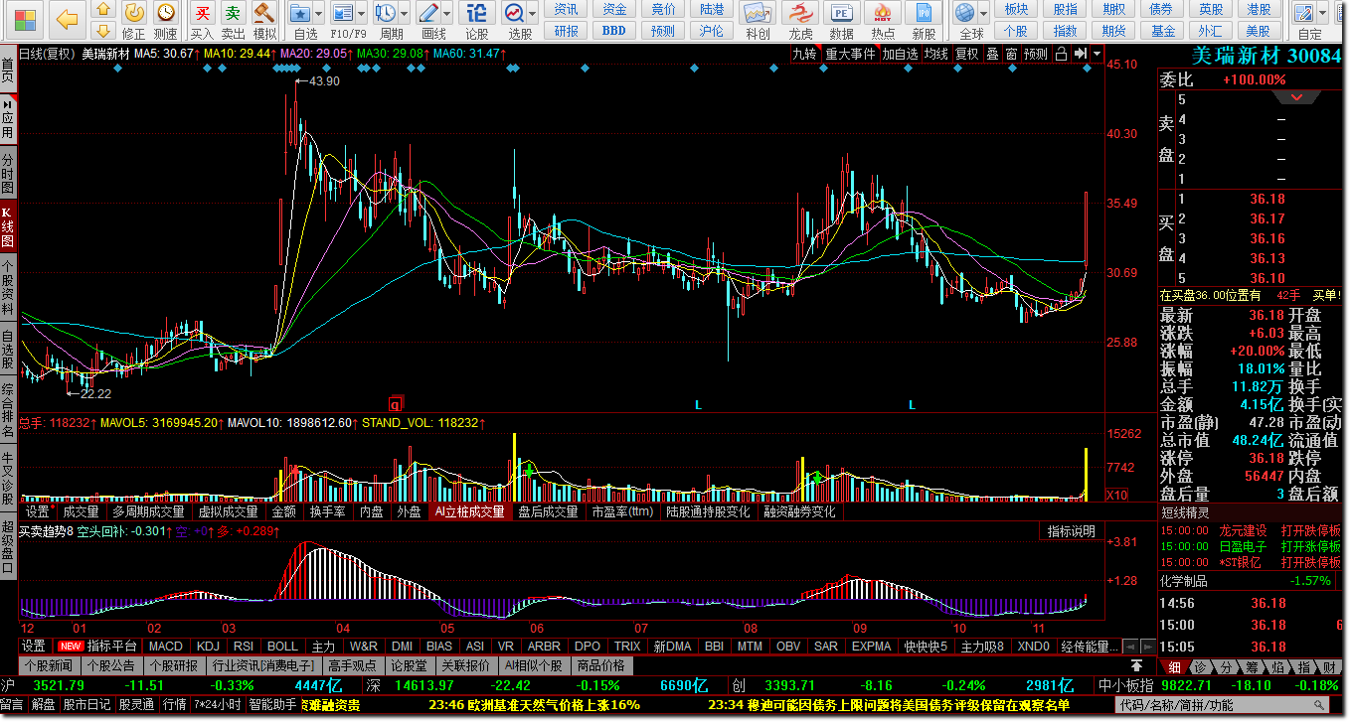Toggle the 九转 indicator

click(x=804, y=54)
